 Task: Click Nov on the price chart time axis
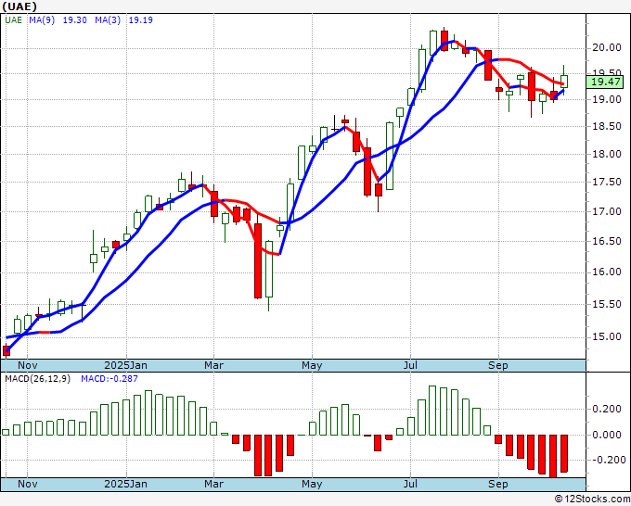[27, 365]
